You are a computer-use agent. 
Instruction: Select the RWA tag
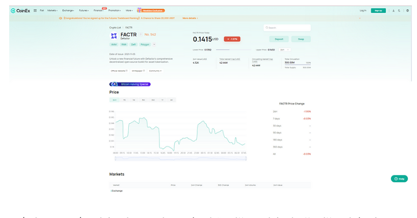coord(124,44)
